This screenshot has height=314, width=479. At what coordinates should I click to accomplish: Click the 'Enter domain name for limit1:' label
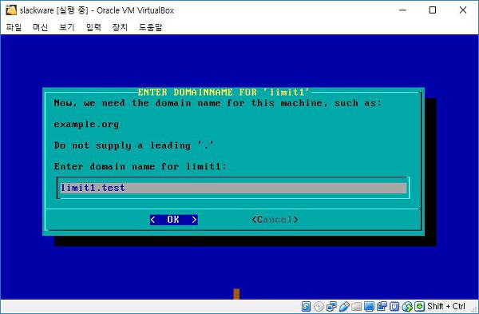141,167
